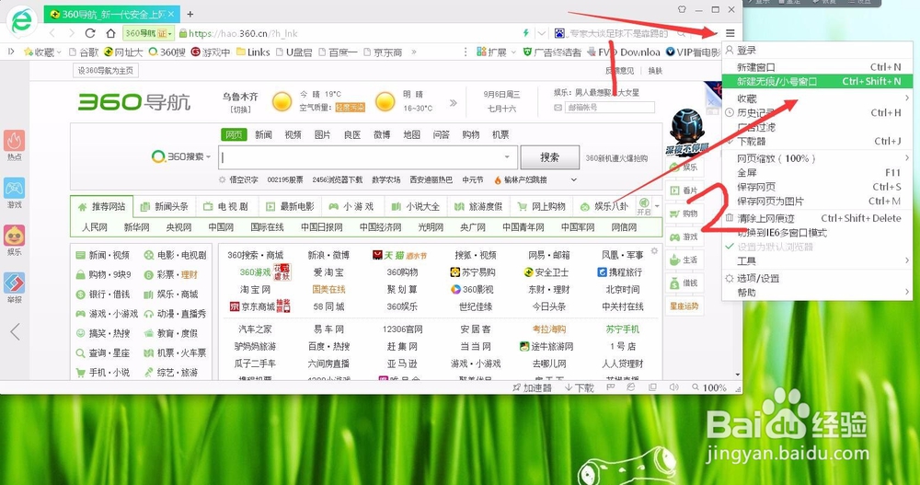
Task: Open the 淘宝网 link
Action: (255, 290)
